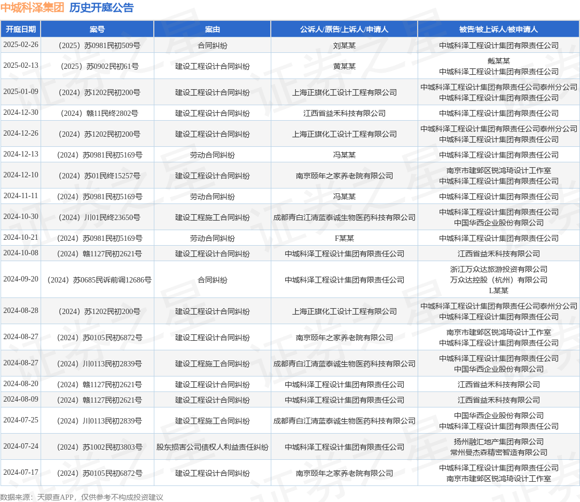Click the 被告/被上诉人/被申请人 column header

(x=498, y=29)
